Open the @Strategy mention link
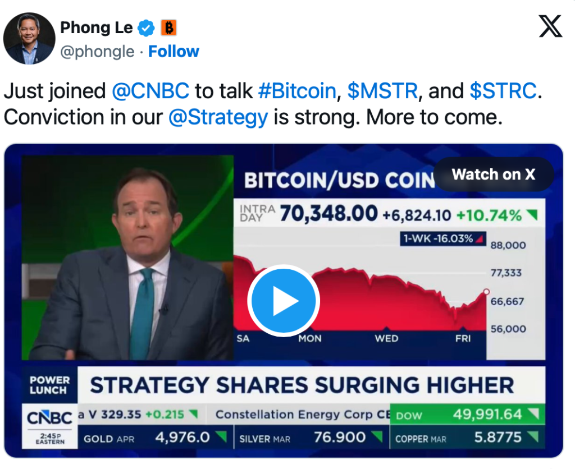This screenshot has height=469, width=575. 218,118
